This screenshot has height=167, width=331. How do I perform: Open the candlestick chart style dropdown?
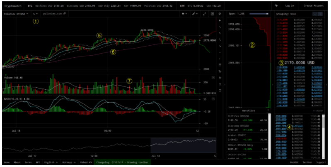pyautogui.click(x=184, y=14)
